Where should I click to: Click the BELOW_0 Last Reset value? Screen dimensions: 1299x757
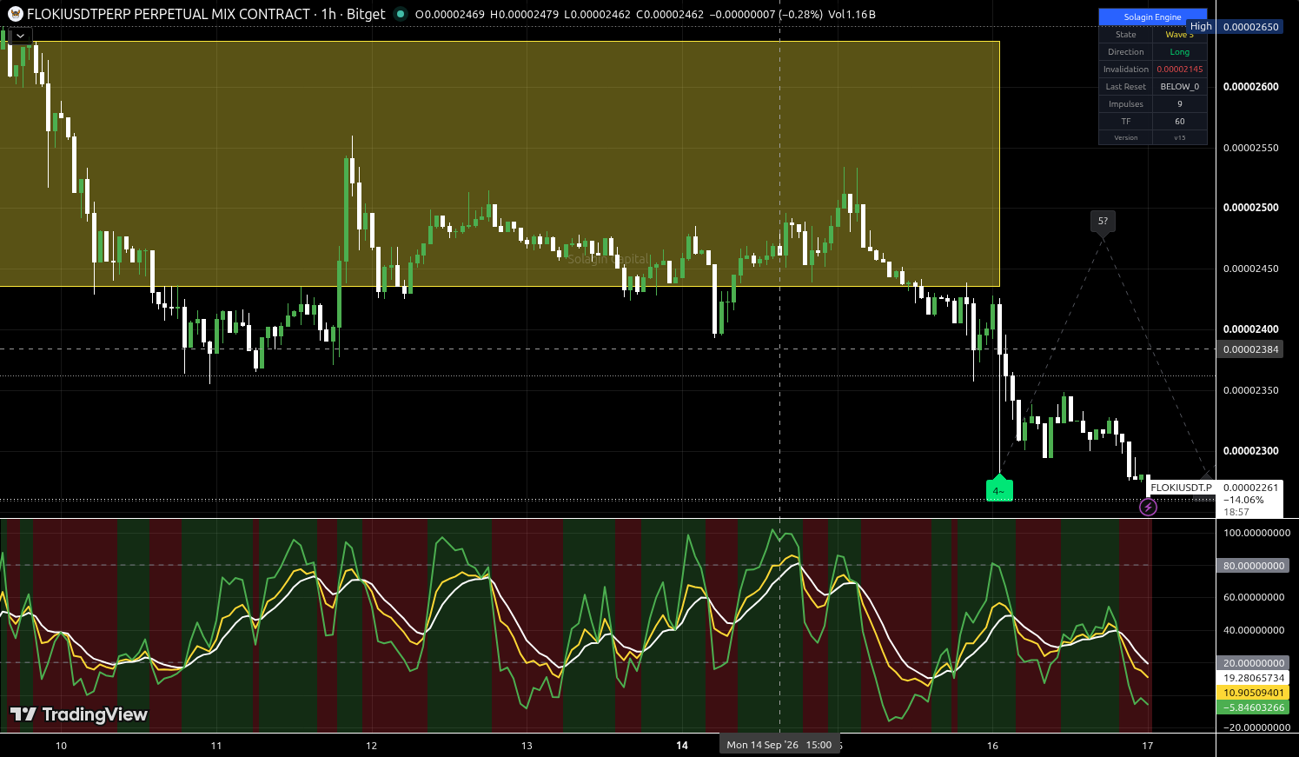(1180, 87)
